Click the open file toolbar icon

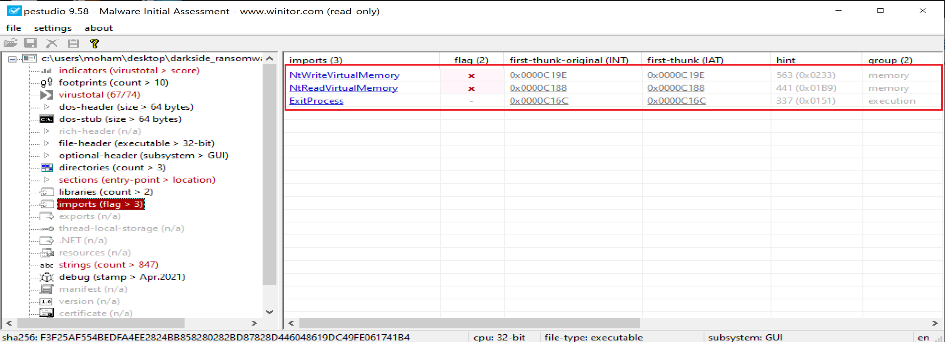[11, 43]
